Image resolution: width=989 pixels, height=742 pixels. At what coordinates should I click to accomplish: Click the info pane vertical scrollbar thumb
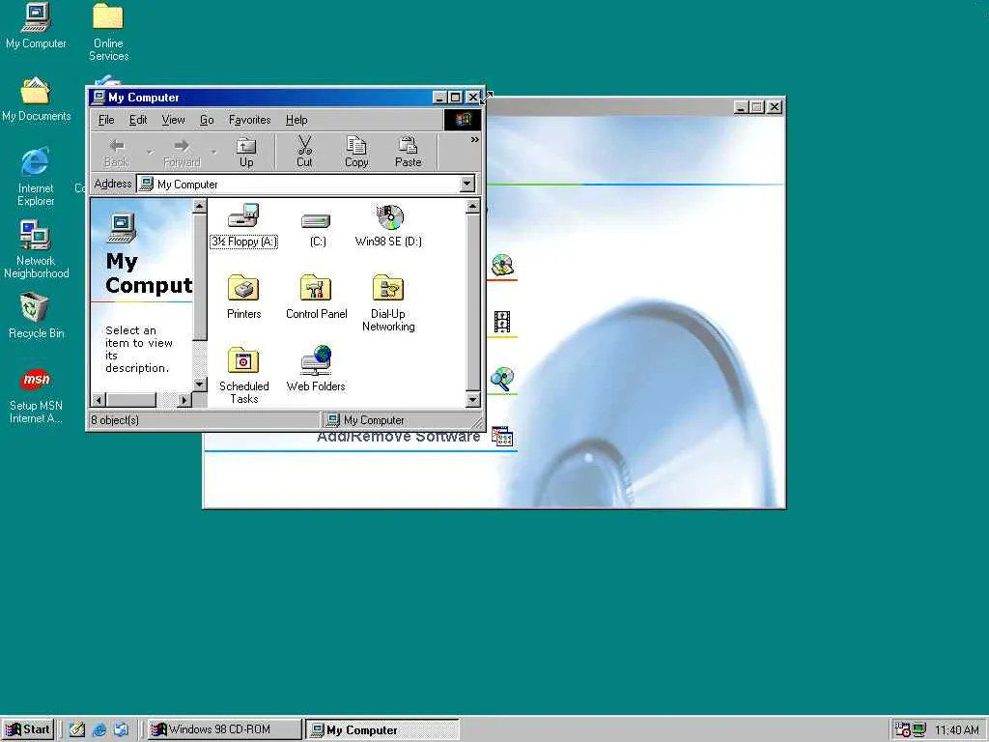[199, 276]
